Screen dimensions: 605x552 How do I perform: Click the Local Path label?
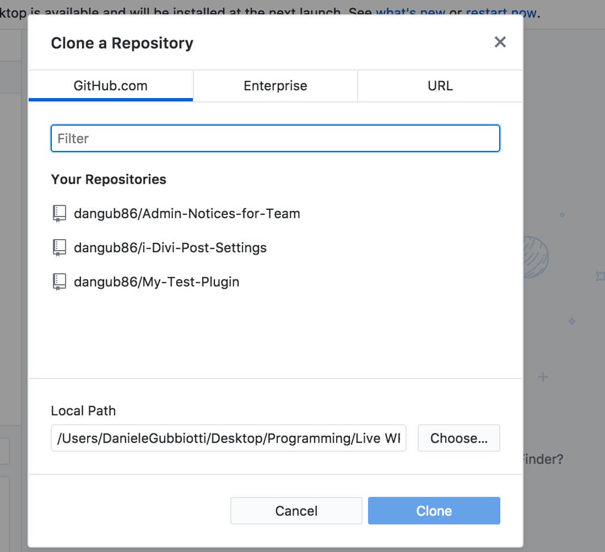(x=83, y=411)
